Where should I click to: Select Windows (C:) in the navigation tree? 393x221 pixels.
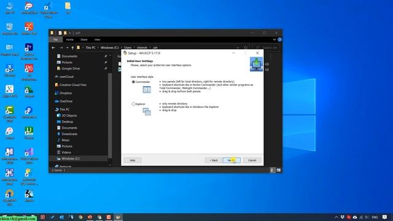click(71, 158)
